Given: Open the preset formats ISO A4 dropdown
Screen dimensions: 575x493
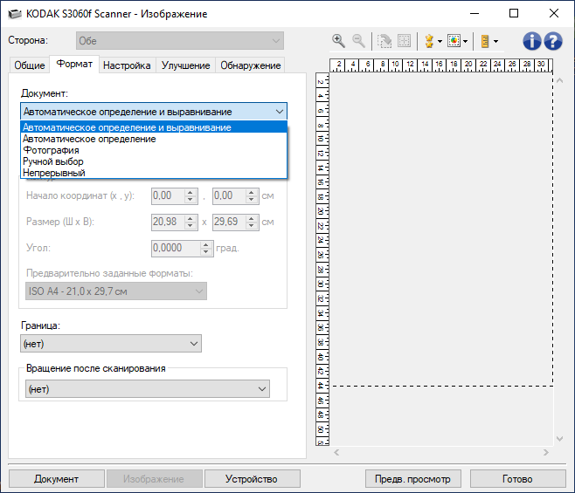Looking at the screenshot, I should 116,291.
